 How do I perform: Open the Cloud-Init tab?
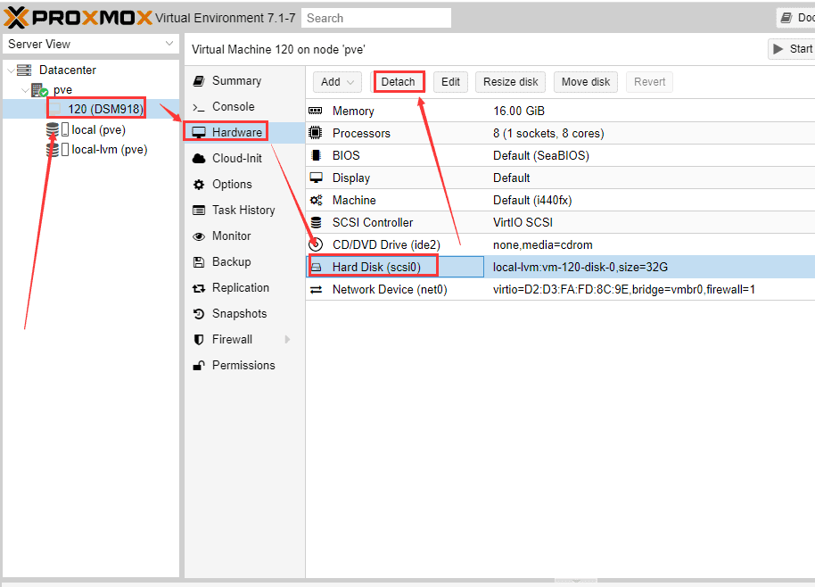244,159
